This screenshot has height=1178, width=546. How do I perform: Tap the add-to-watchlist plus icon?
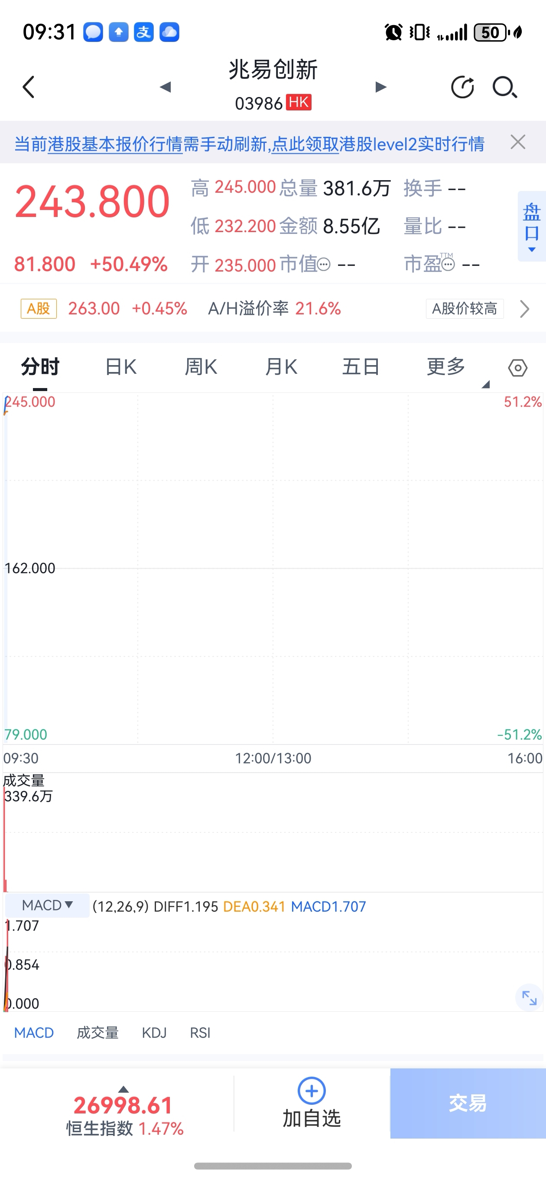(312, 1091)
